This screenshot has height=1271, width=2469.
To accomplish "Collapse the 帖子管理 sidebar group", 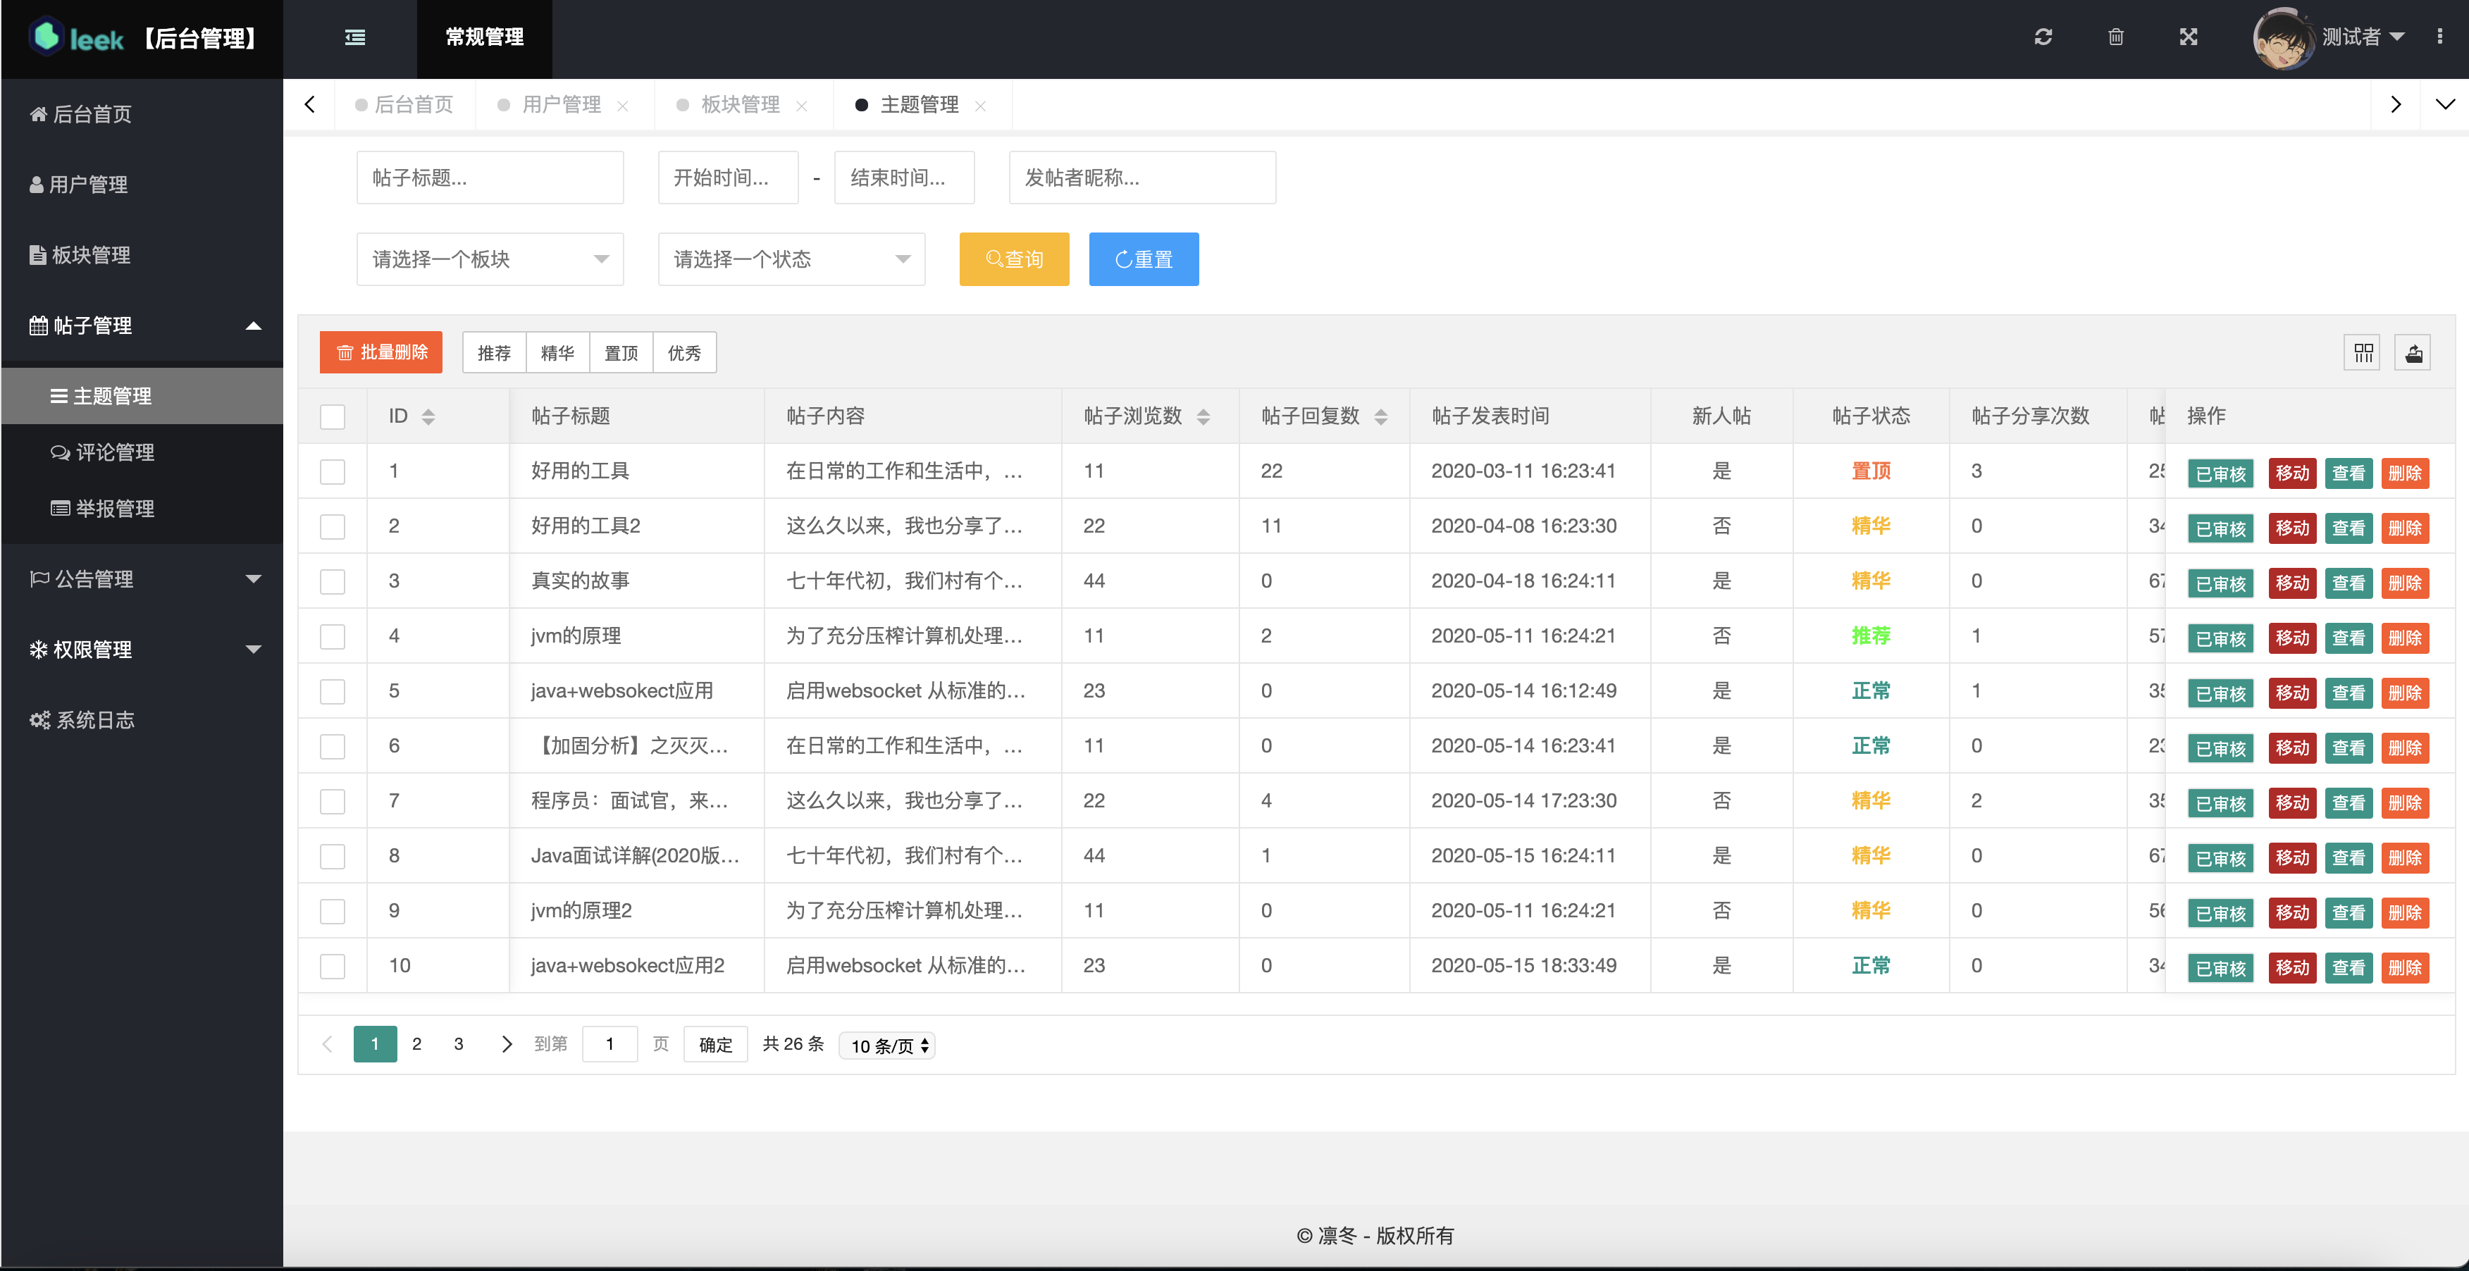I will (x=142, y=326).
